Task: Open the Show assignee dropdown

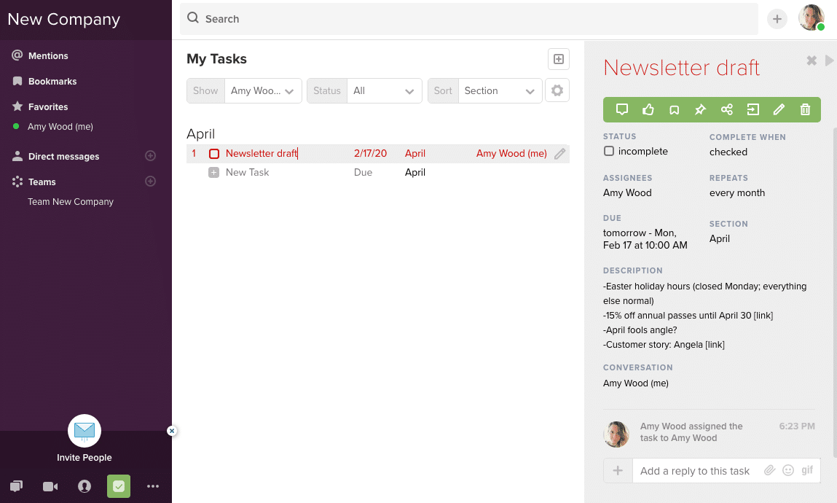Action: click(x=262, y=91)
